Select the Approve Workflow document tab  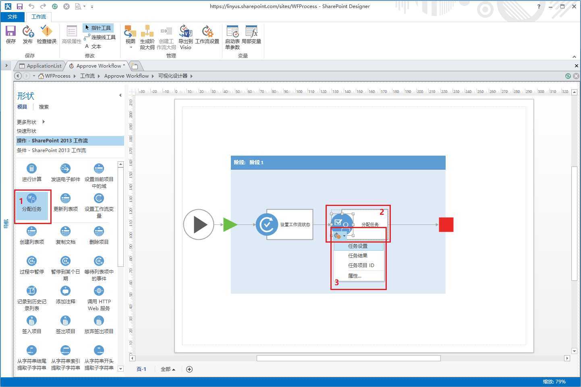97,66
